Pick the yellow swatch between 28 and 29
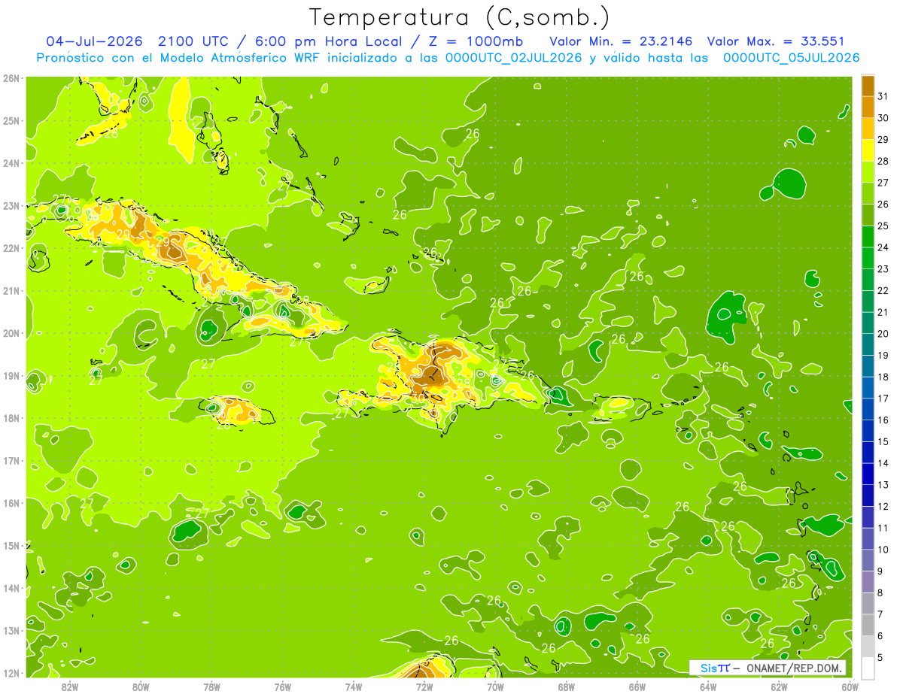Screen dimensions: 903x697 868,150
